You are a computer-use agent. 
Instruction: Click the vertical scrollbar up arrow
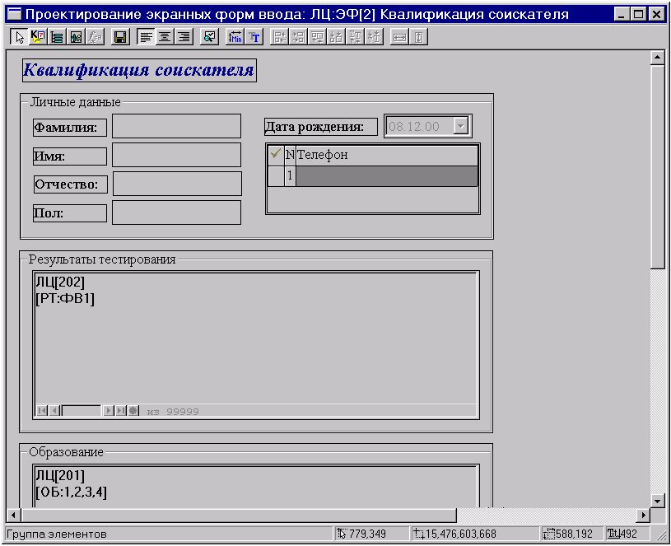tap(657, 58)
